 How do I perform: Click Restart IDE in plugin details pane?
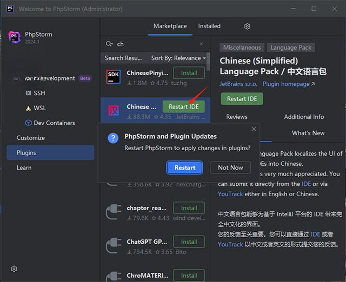[x=242, y=99]
